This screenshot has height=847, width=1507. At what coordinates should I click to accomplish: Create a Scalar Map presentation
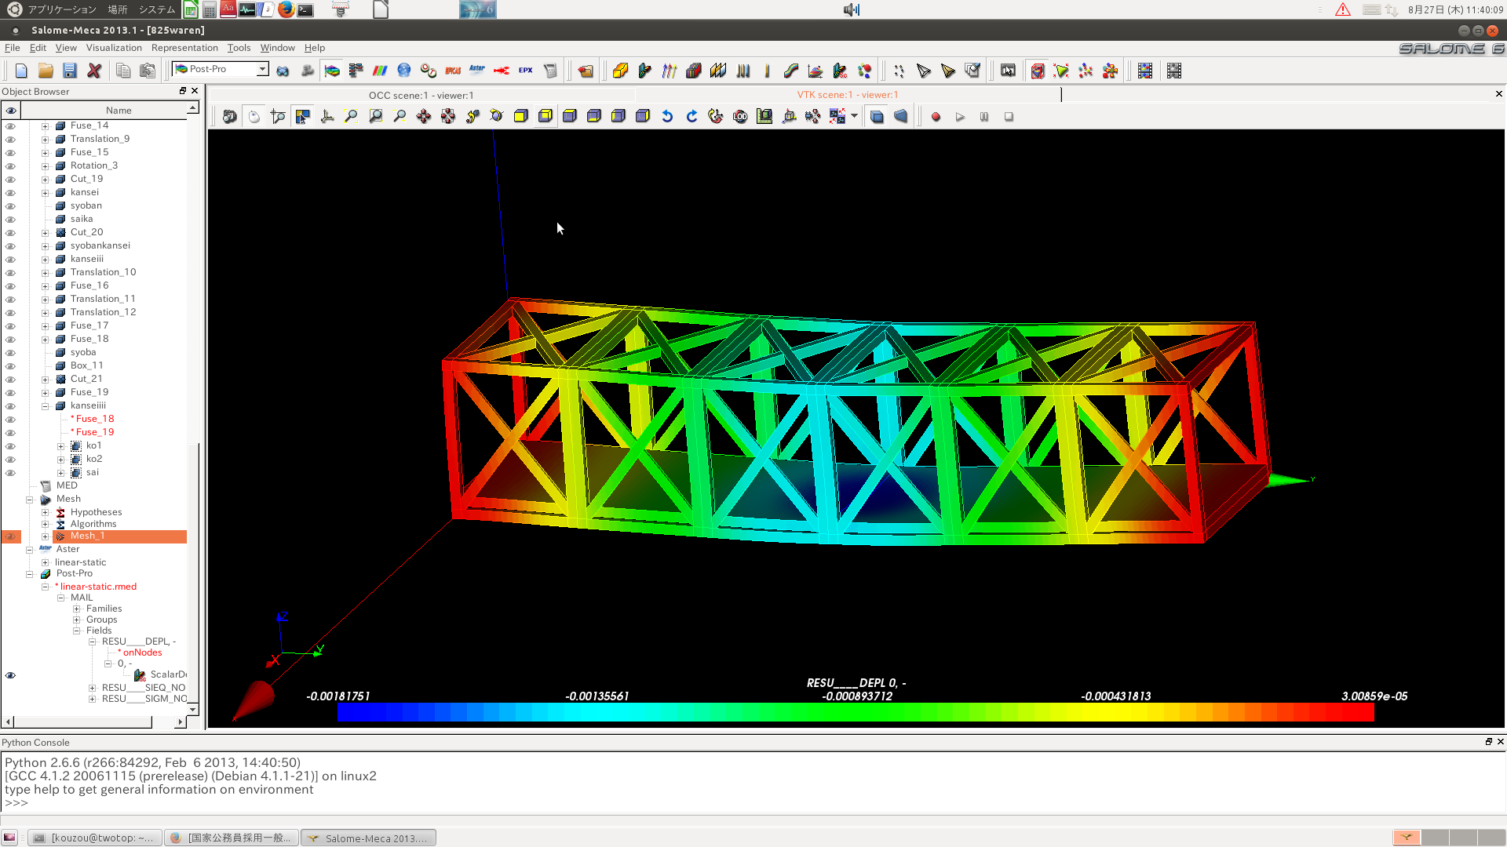(x=620, y=71)
